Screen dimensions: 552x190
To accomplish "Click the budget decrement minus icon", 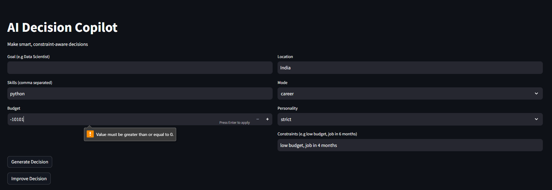I will coord(258,119).
